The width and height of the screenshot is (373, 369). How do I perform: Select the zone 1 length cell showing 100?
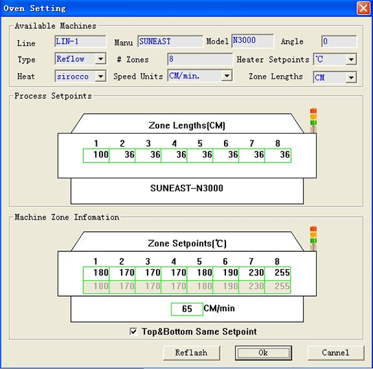pos(96,156)
